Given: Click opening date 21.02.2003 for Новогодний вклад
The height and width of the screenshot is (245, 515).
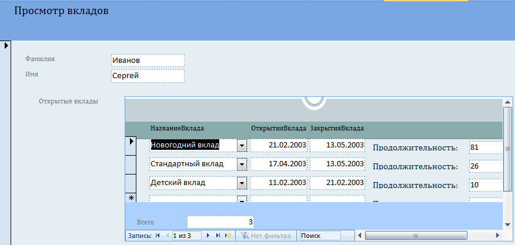Looking at the screenshot, I should tap(279, 145).
